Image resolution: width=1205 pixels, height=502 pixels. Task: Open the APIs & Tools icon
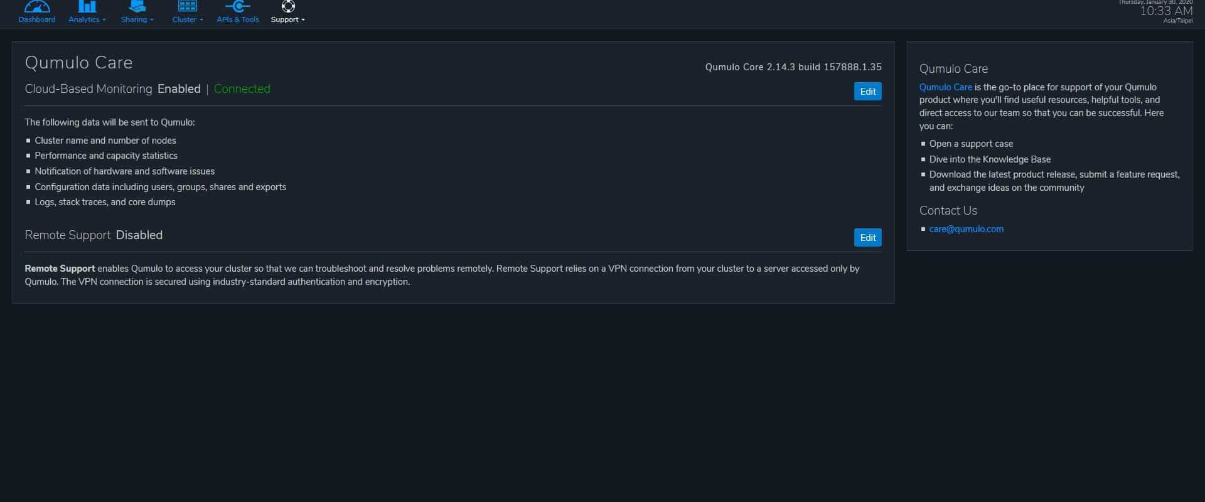[237, 6]
